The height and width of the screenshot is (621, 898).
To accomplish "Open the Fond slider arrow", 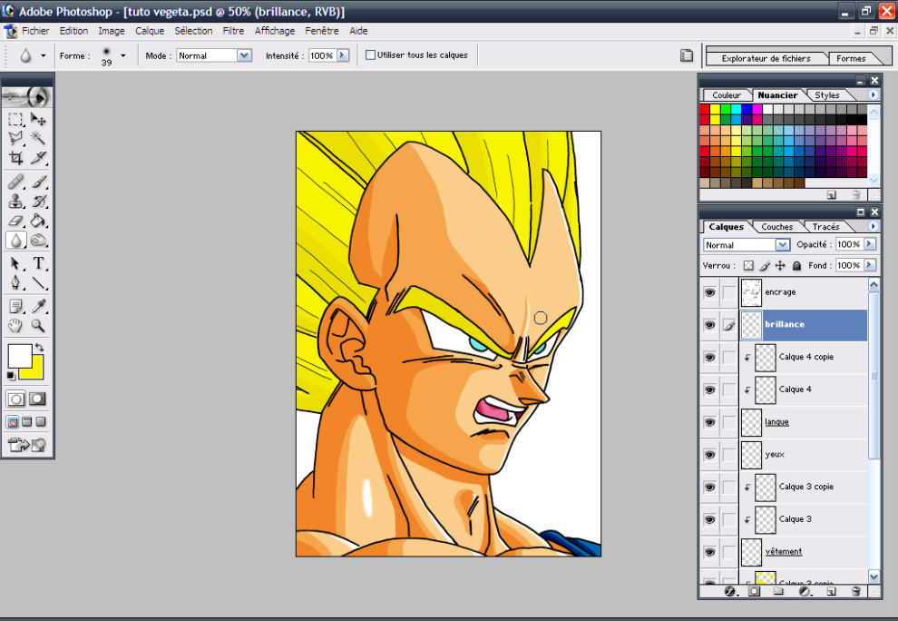I will (x=870, y=265).
